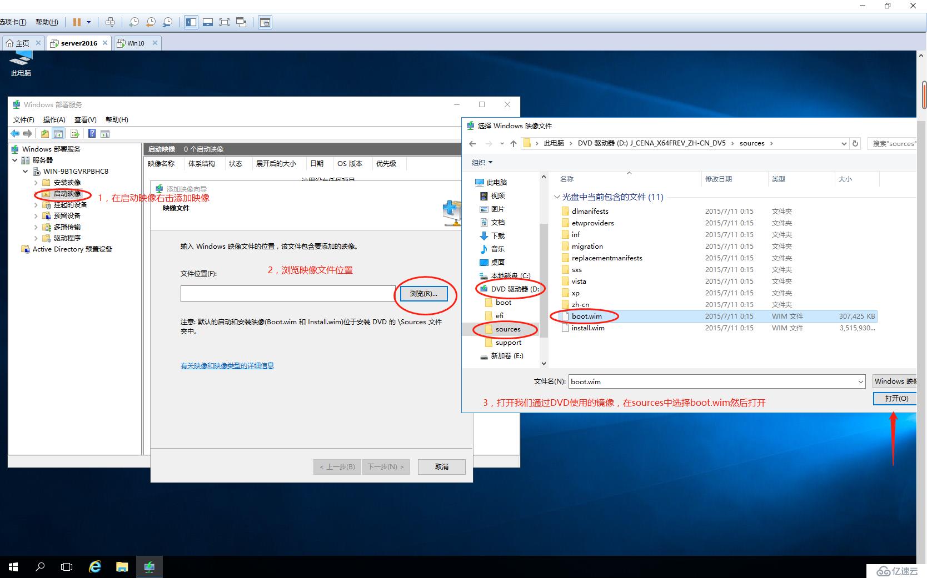Open the 组织 dropdown menu
Viewport: 927px width, 578px height.
click(x=482, y=162)
